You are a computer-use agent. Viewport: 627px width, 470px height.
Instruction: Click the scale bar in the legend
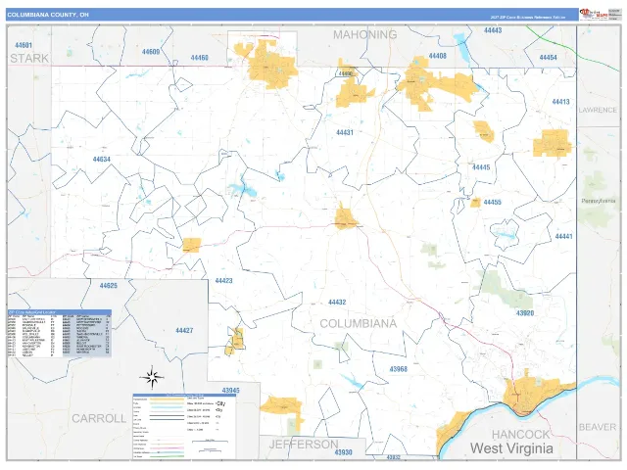[x=210, y=442]
